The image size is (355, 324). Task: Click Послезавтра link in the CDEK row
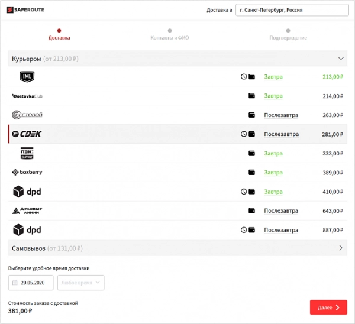(x=281, y=134)
